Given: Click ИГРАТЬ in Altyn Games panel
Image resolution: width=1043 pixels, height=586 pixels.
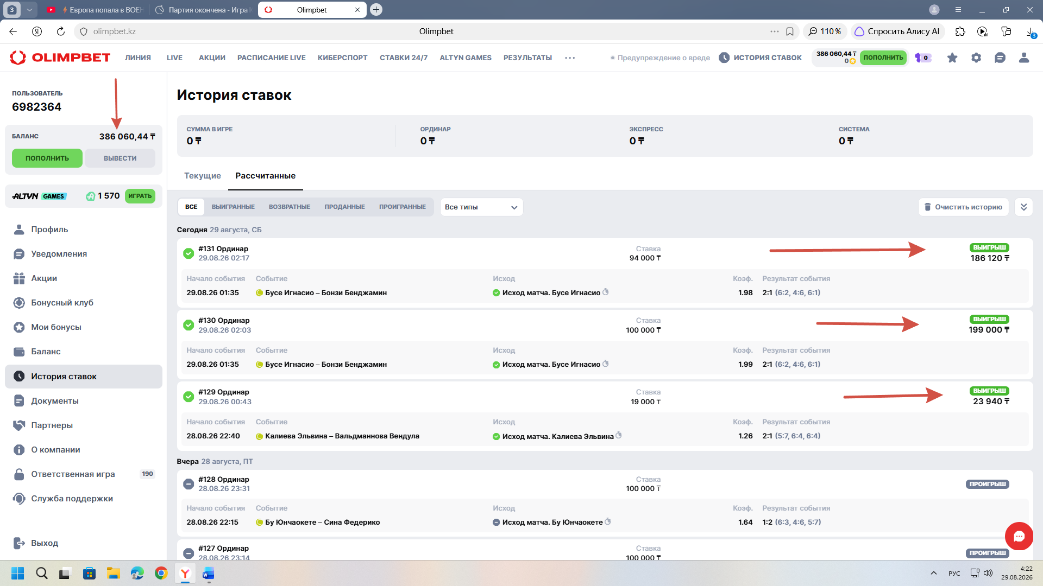Looking at the screenshot, I should pyautogui.click(x=140, y=196).
